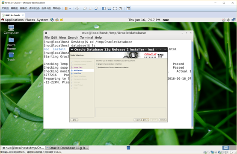Click the trash applet in bottom panel
The width and height of the screenshot is (237, 154).
(128, 148)
